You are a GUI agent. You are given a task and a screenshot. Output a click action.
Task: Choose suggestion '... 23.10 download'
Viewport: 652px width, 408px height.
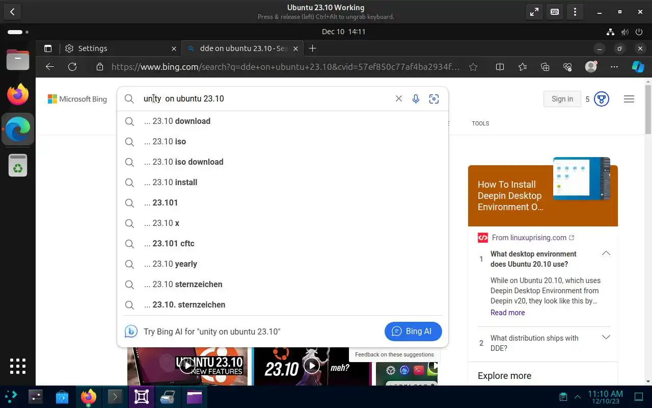click(283, 121)
